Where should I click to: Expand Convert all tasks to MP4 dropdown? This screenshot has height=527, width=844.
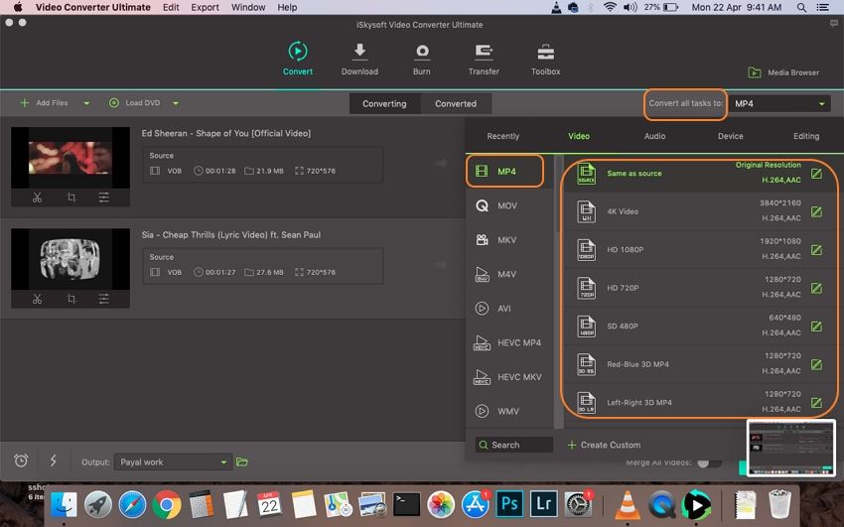(779, 103)
